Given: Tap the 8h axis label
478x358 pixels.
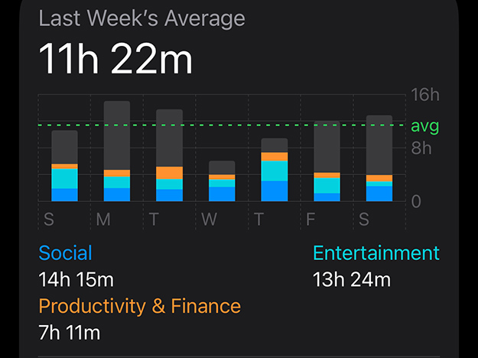Looking at the screenshot, I should point(421,148).
